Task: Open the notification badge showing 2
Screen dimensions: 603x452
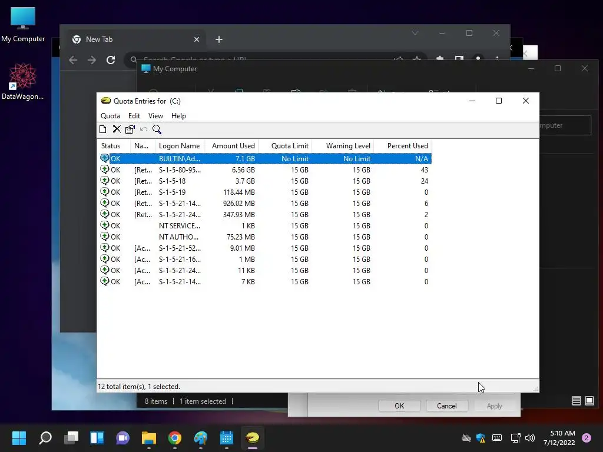Action: (587, 438)
